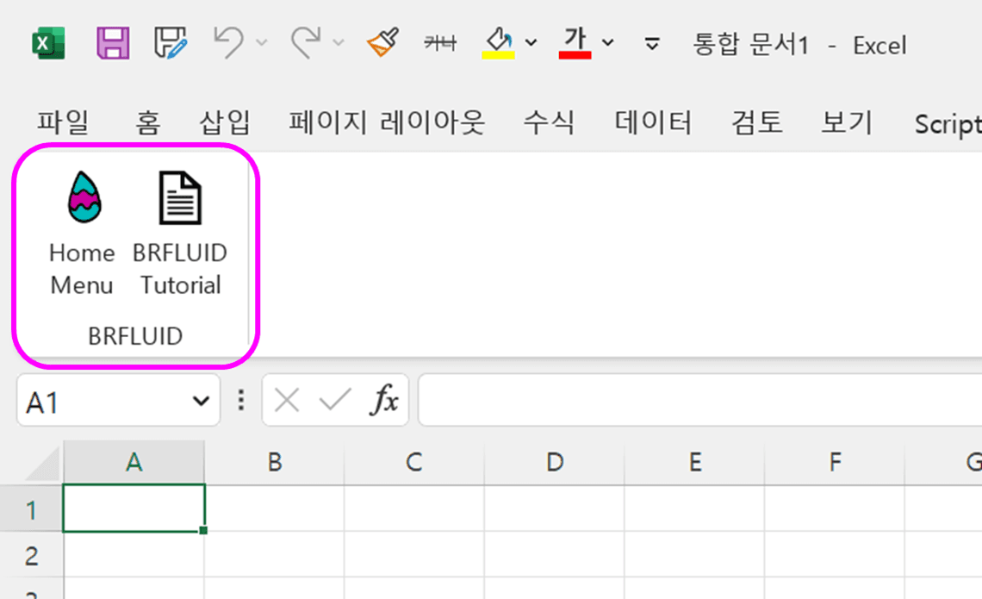Apply strikethrough formatting icon

440,43
